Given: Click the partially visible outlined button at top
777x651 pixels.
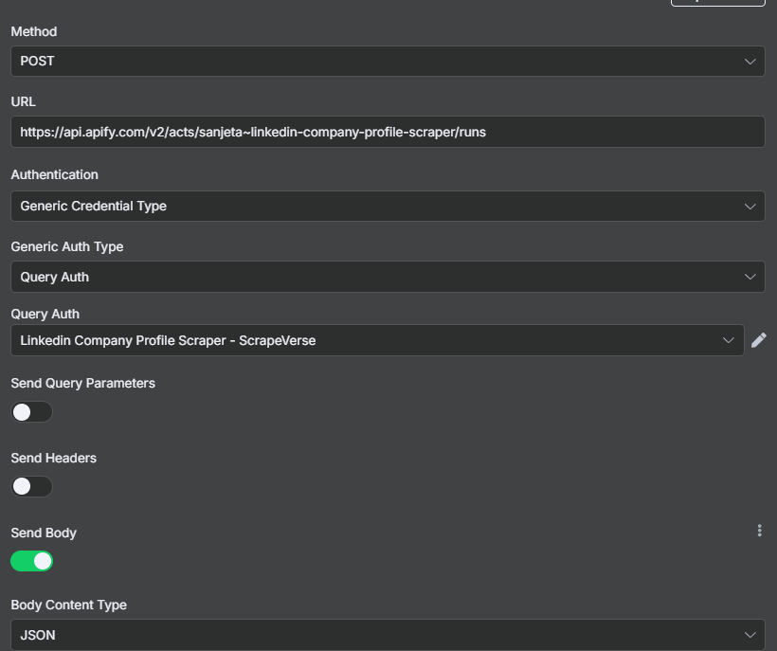Looking at the screenshot, I should [x=718, y=3].
